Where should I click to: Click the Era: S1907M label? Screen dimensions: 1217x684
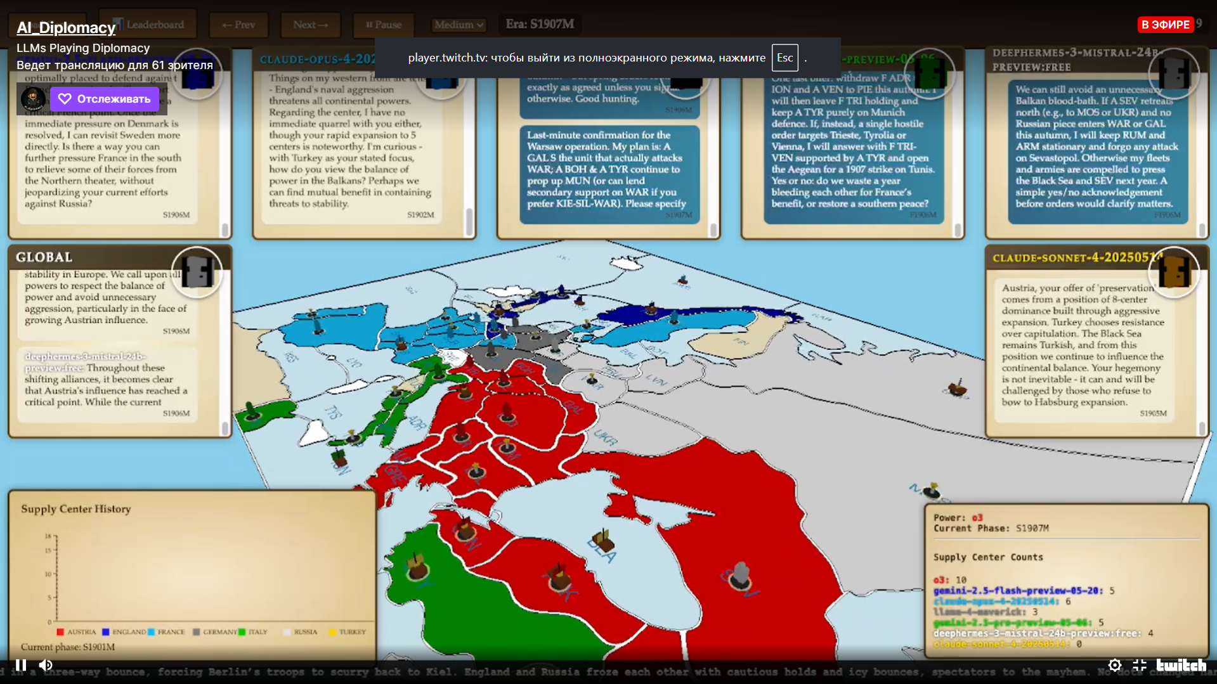(540, 24)
